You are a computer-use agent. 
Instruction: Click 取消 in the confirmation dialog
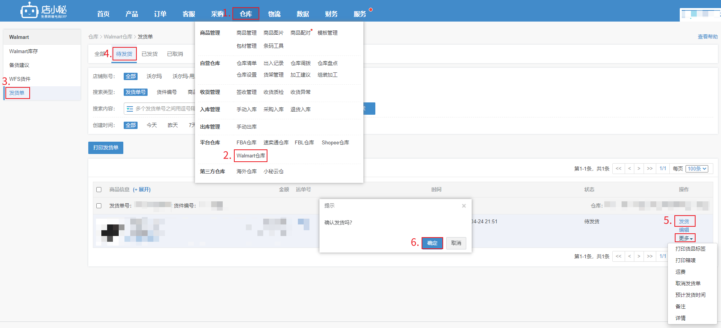coord(456,243)
